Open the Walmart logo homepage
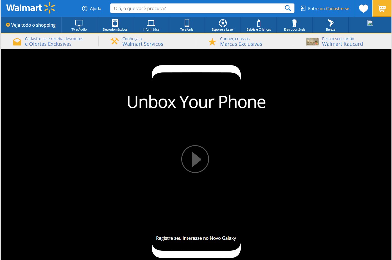Screen dimensions: 392x260 [31, 8]
